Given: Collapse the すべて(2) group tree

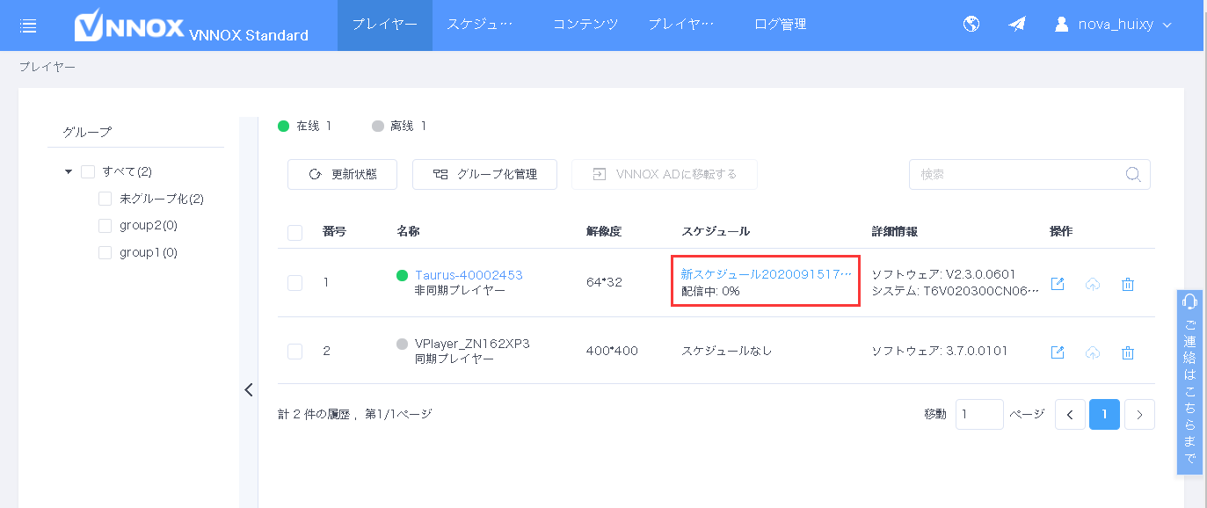Looking at the screenshot, I should 69,172.
